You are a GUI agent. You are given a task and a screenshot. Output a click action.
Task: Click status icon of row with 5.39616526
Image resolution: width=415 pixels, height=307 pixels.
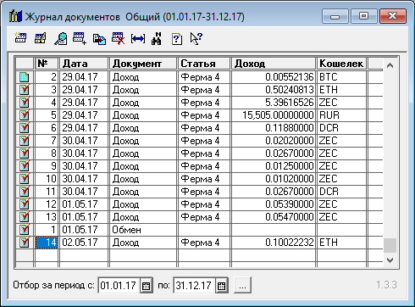[x=25, y=103]
